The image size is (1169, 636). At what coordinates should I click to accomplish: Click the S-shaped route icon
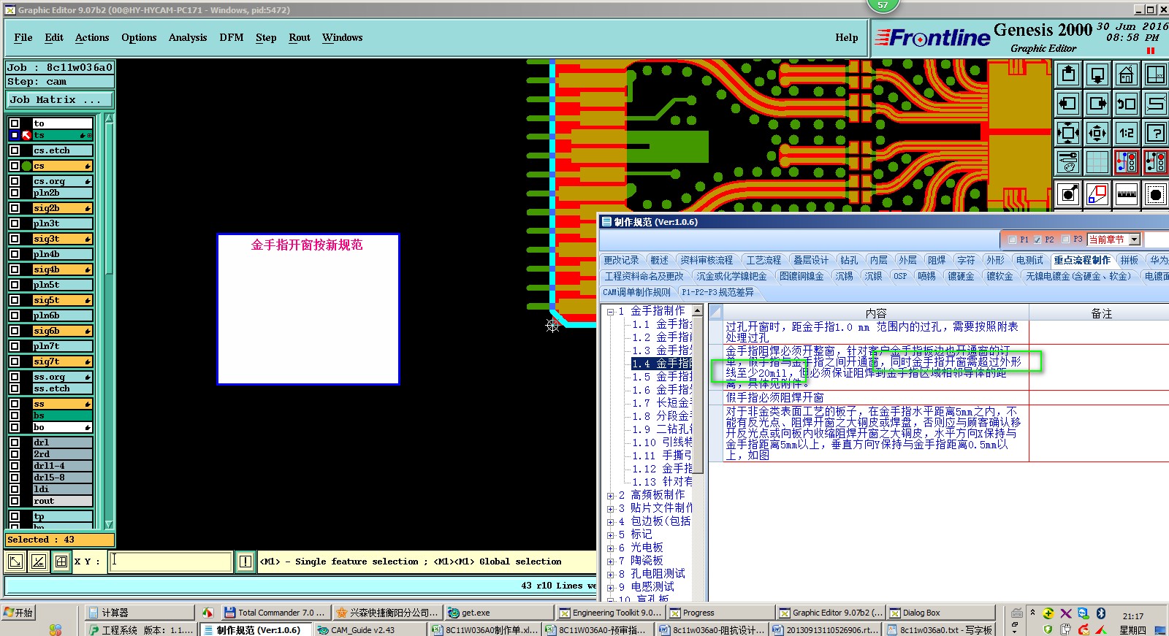point(1156,104)
